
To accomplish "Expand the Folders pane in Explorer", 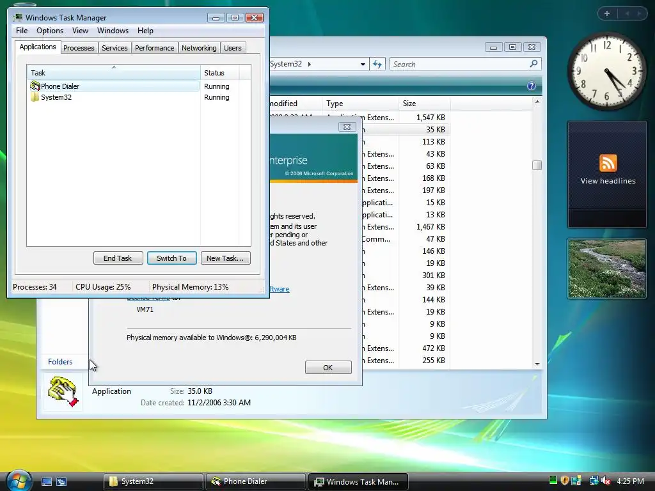I will 60,362.
